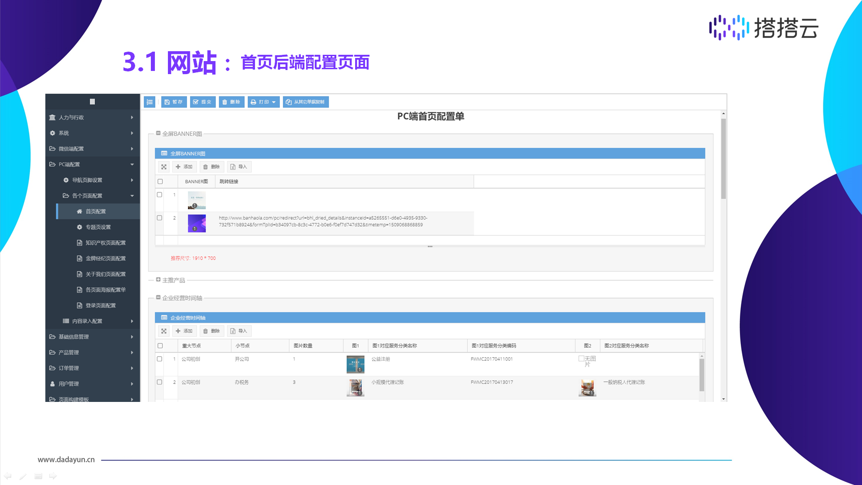Image resolution: width=862 pixels, height=485 pixels.
Task: Click 导入 in the 全屏BANNER图 table toolbar
Action: click(x=239, y=167)
